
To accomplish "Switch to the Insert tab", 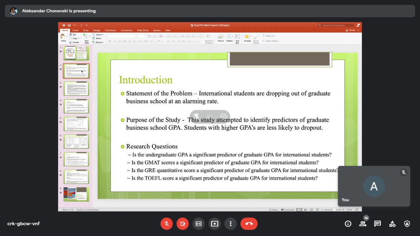I will (x=75, y=31).
